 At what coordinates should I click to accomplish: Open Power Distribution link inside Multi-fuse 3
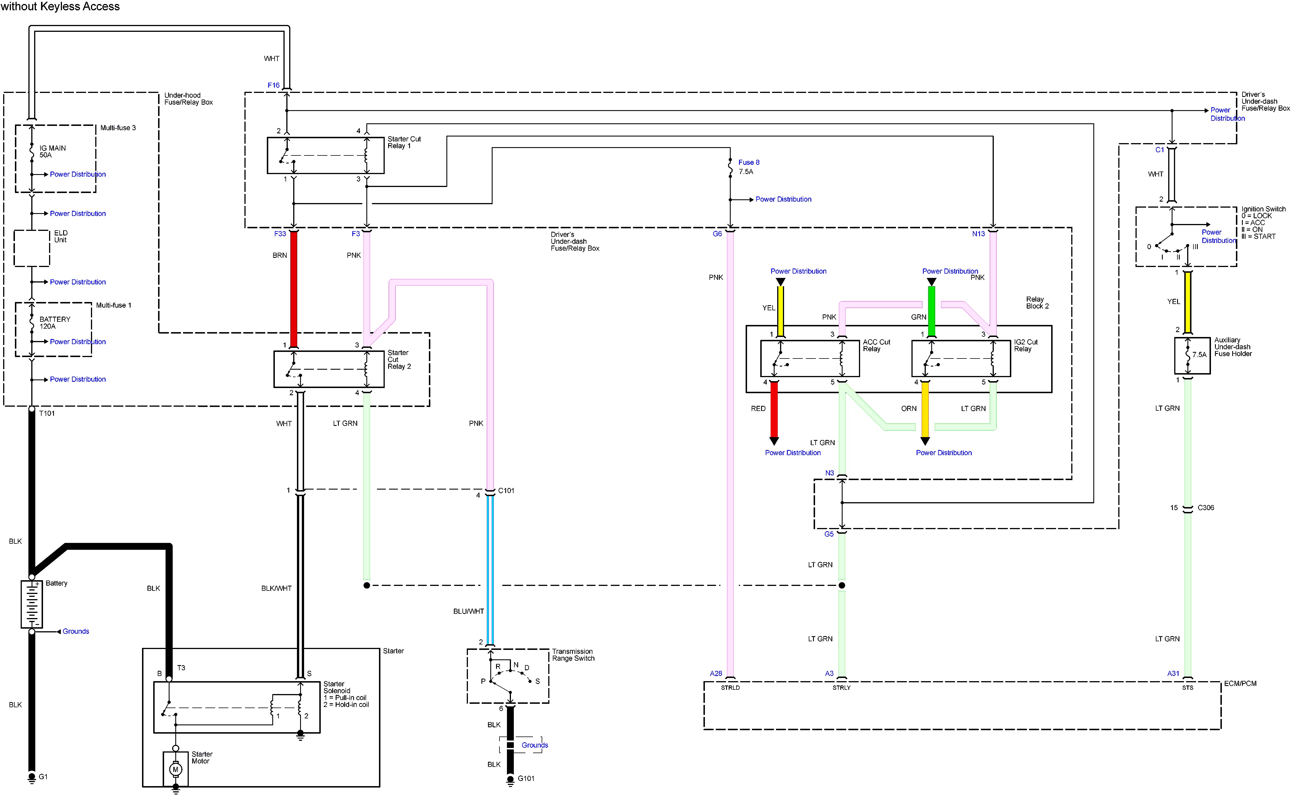pos(78,174)
